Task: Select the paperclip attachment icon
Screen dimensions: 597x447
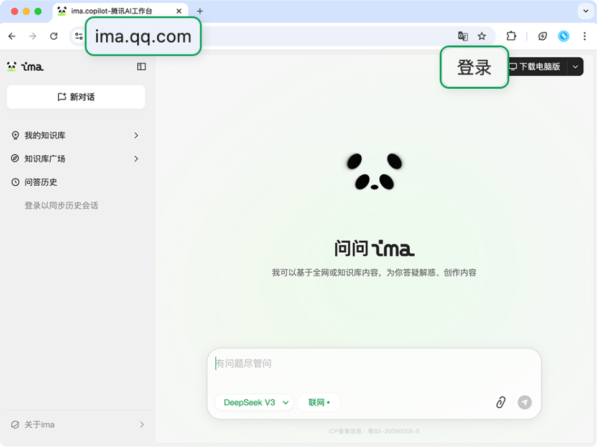Action: [x=501, y=402]
